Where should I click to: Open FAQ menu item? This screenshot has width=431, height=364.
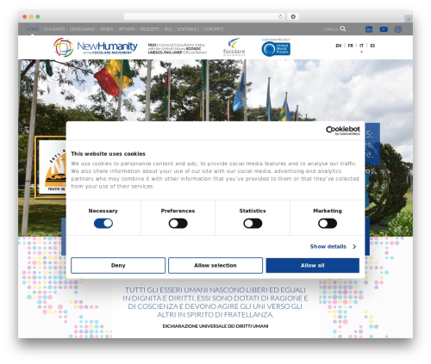[x=168, y=29]
